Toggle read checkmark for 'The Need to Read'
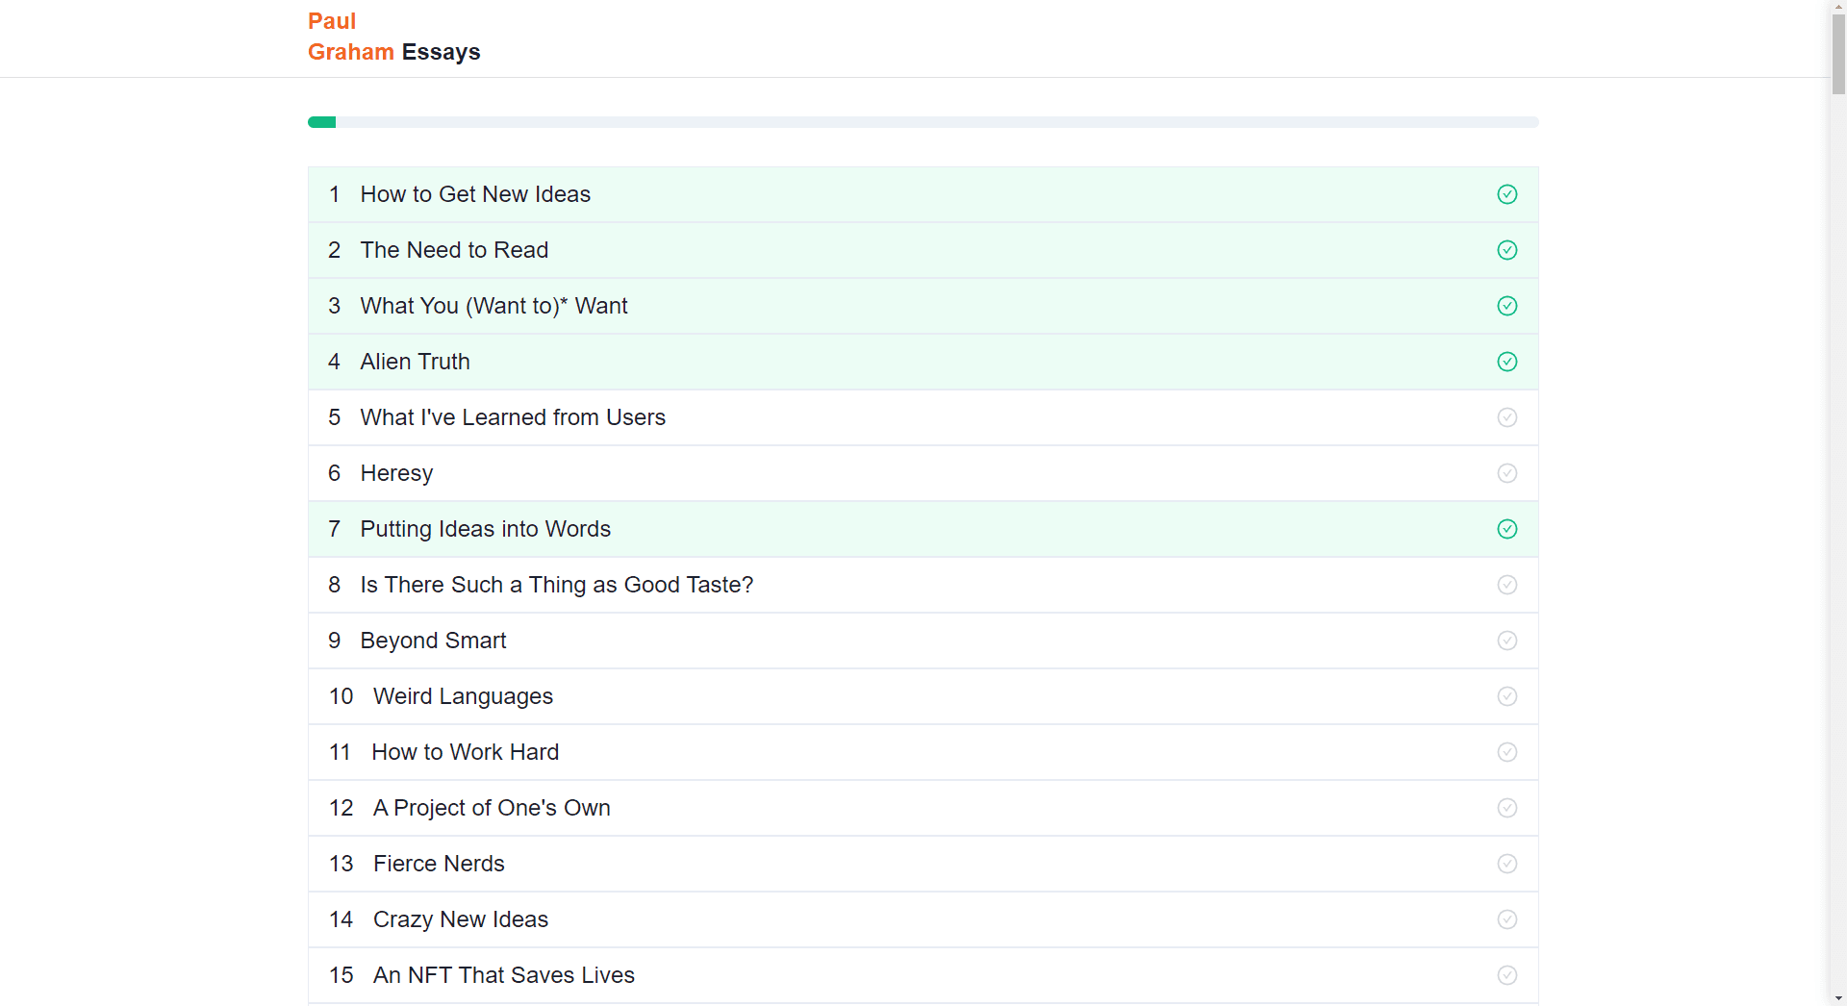This screenshot has height=1006, width=1847. point(1507,250)
